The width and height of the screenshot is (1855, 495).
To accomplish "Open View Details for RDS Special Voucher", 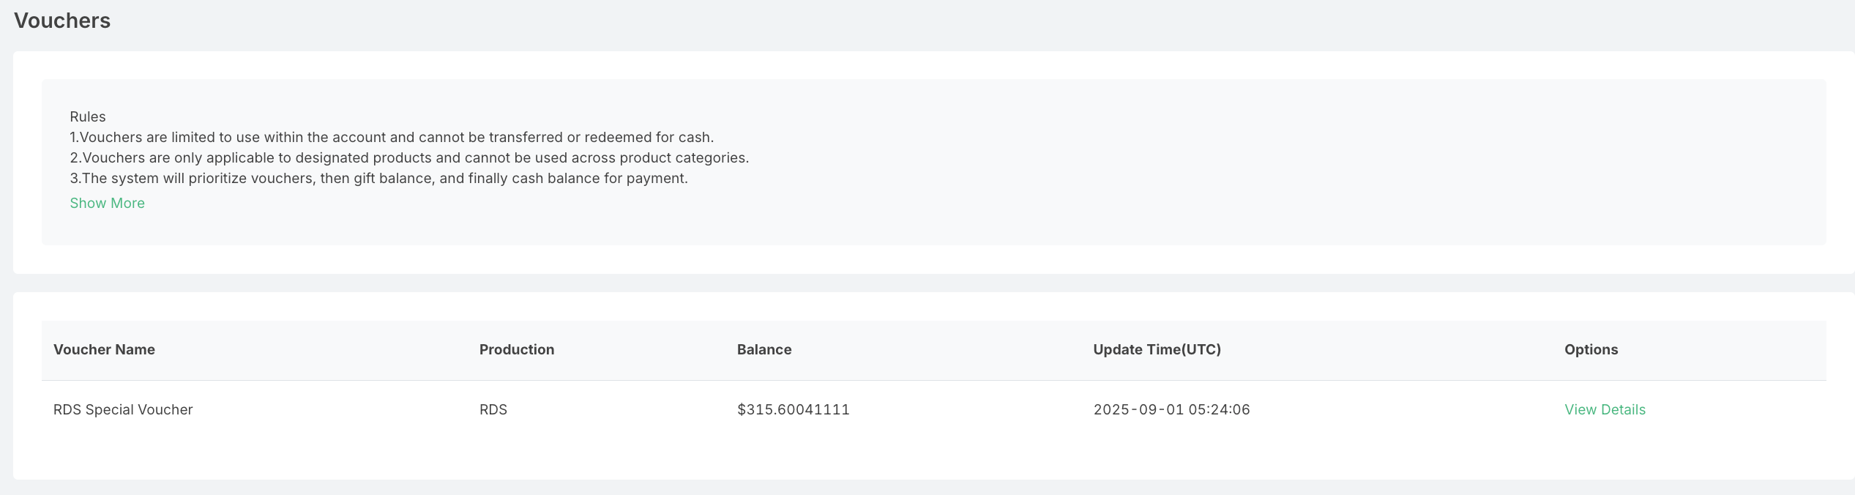I will (1605, 409).
